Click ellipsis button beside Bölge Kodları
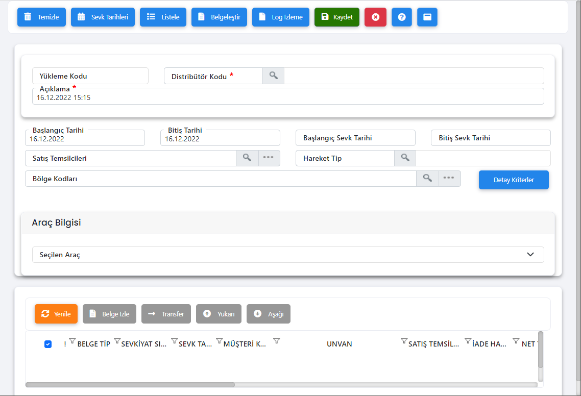The width and height of the screenshot is (581, 396). (x=449, y=179)
